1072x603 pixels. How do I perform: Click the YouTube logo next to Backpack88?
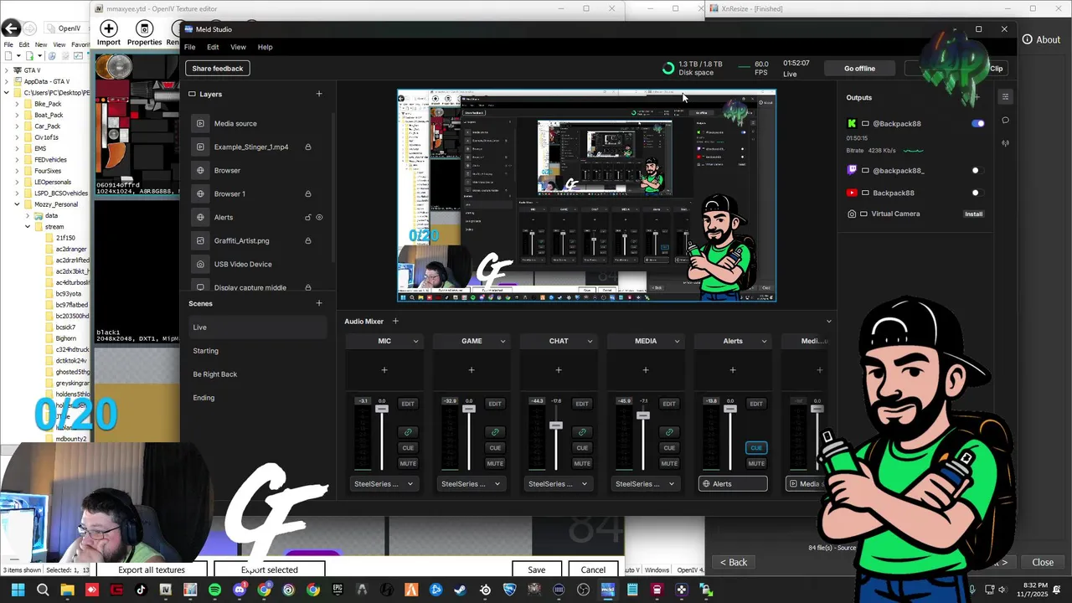[x=852, y=193]
